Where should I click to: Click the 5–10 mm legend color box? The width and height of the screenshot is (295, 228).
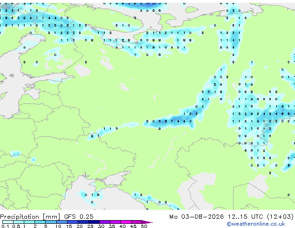pos(51,222)
